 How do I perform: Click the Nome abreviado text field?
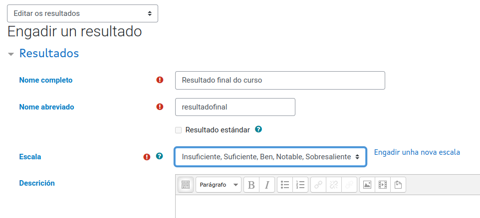[x=235, y=107]
